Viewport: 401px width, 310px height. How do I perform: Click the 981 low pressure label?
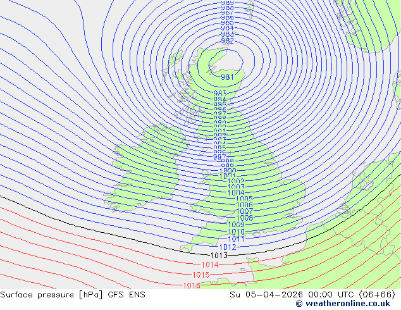227,77
